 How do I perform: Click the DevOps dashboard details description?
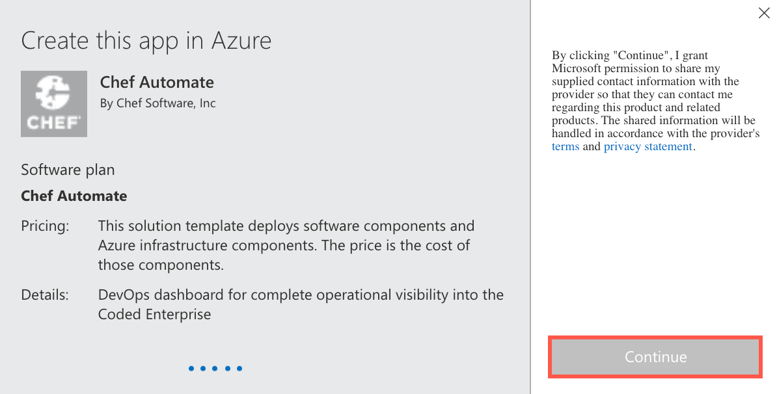pos(301,304)
